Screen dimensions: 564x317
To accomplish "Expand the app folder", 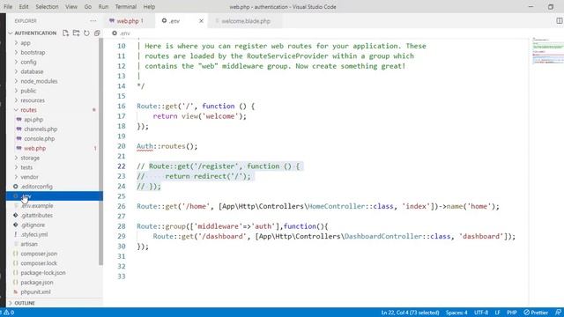I will coord(16,43).
